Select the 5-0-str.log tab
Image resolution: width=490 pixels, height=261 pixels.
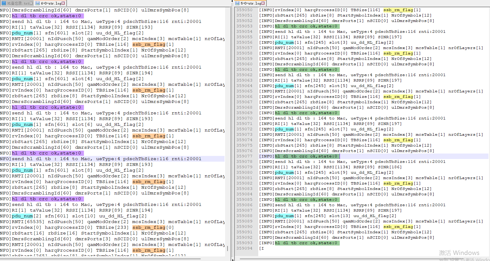pyautogui.click(x=251, y=3)
